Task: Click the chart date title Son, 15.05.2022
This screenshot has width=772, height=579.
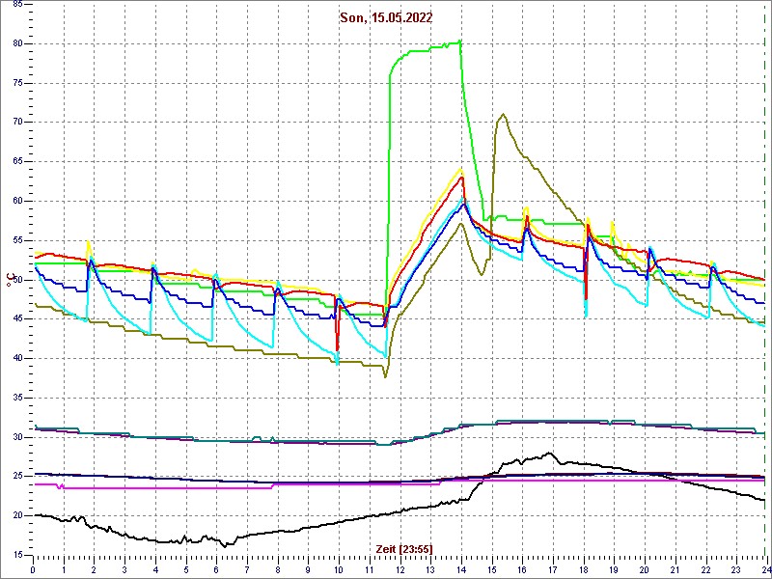Action: click(386, 18)
